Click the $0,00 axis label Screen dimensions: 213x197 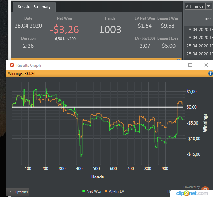[x=192, y=107]
